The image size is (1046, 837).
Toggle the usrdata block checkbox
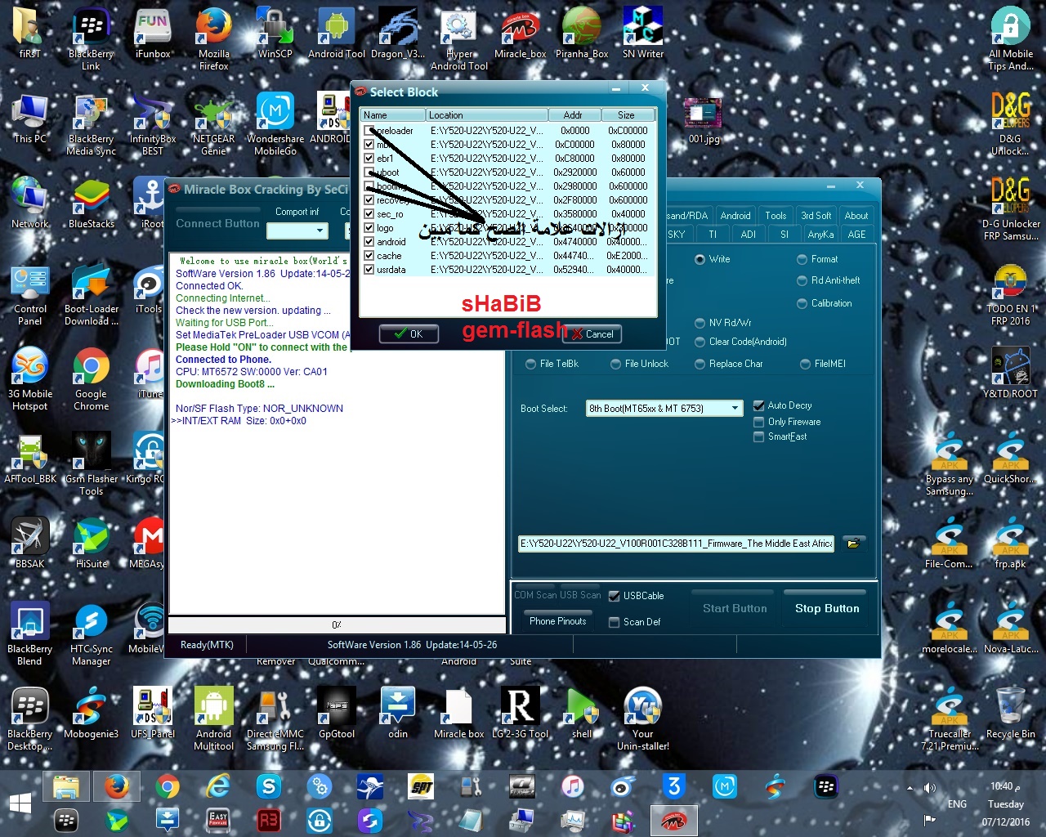click(x=369, y=270)
